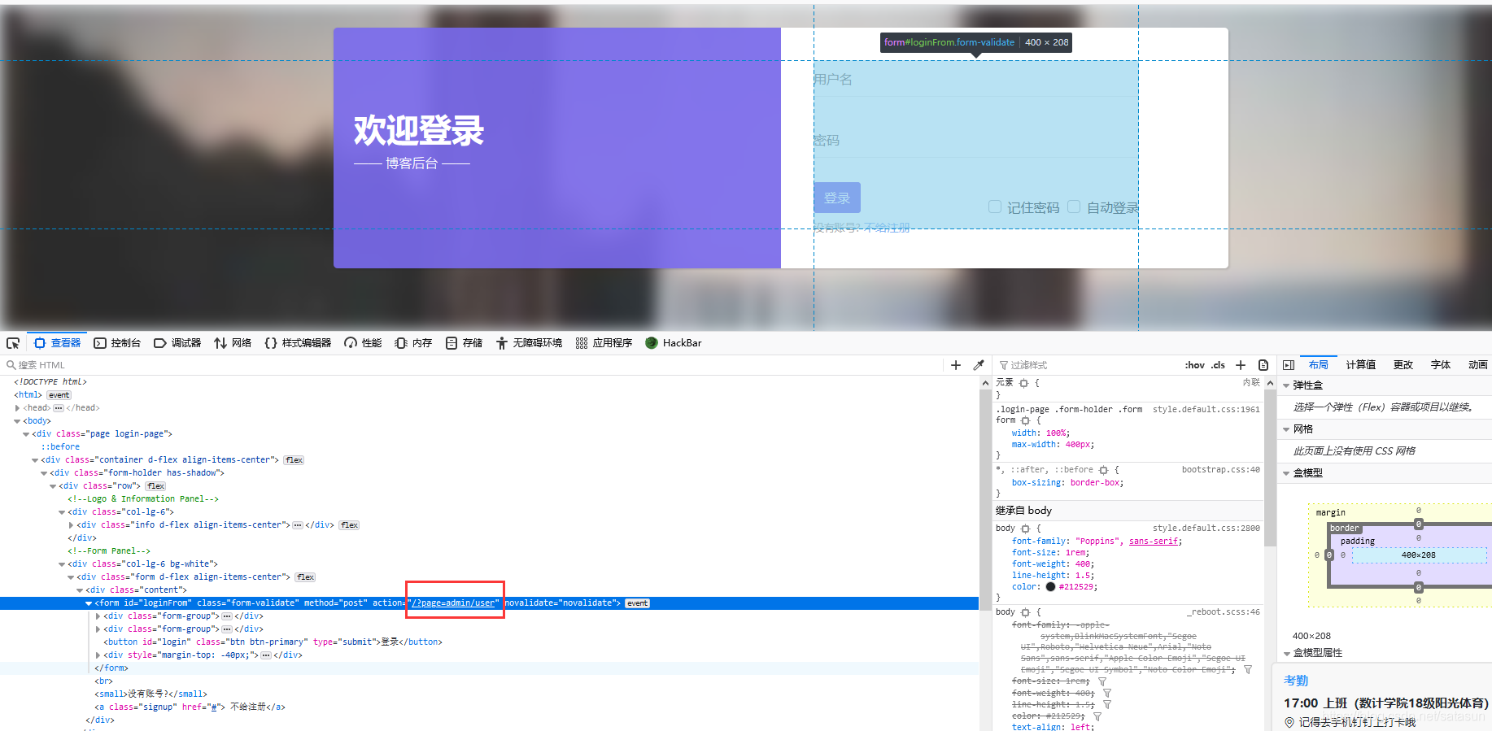Expand the first form-group div under the form
The width and height of the screenshot is (1492, 731).
(98, 616)
